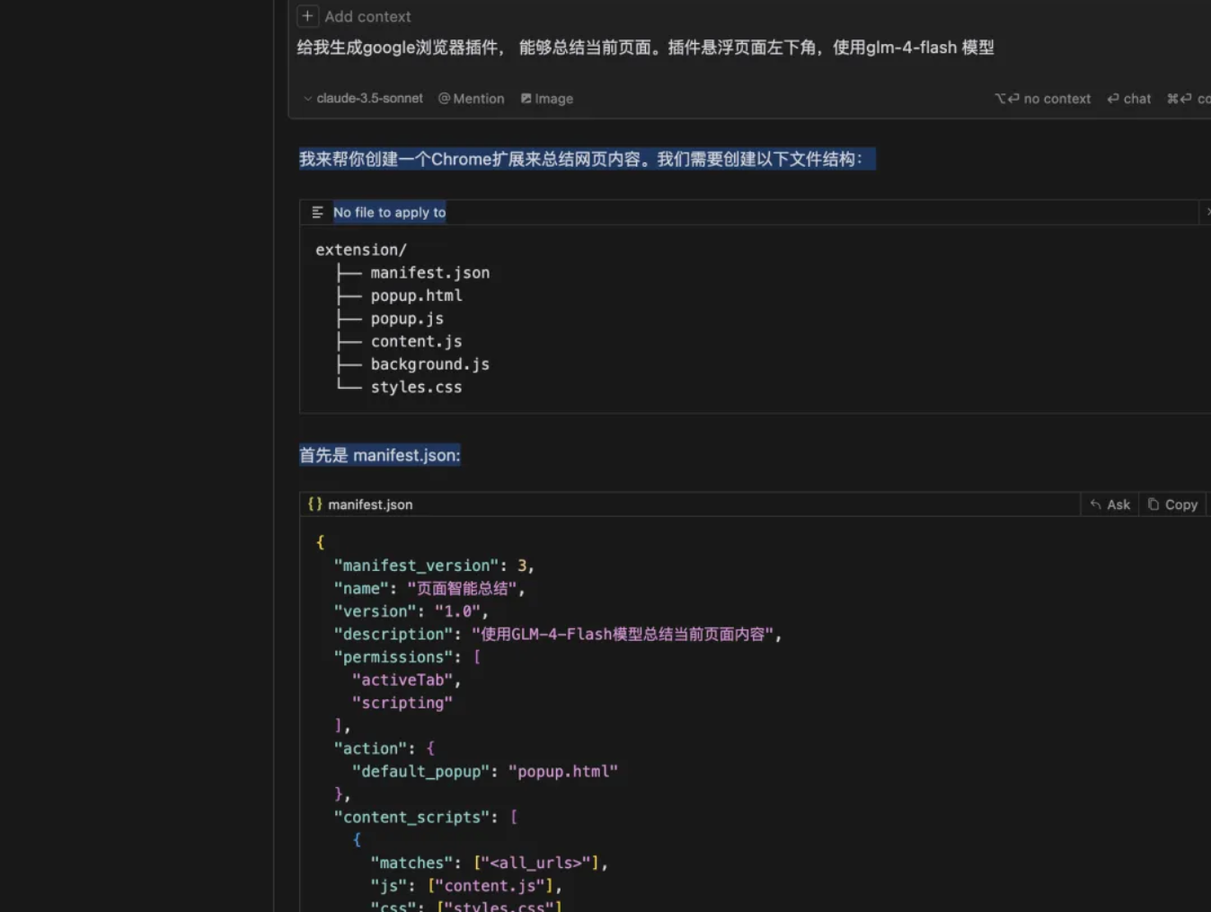This screenshot has width=1211, height=912.
Task: Click the highlighted sentence 首先是 manifest.json:
Action: coord(380,455)
